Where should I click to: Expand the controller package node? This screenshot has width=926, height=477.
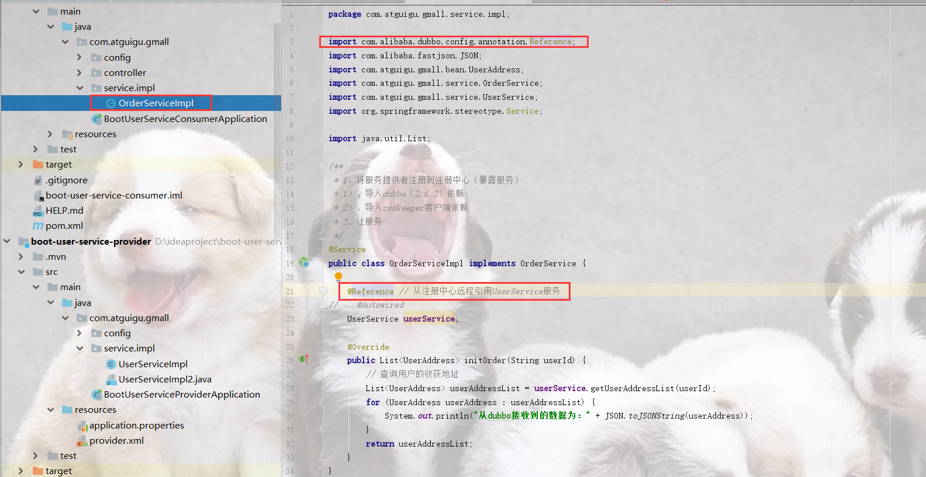(80, 72)
